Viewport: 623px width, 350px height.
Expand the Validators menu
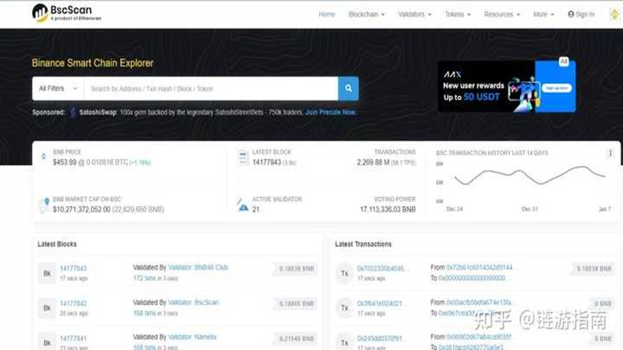415,15
